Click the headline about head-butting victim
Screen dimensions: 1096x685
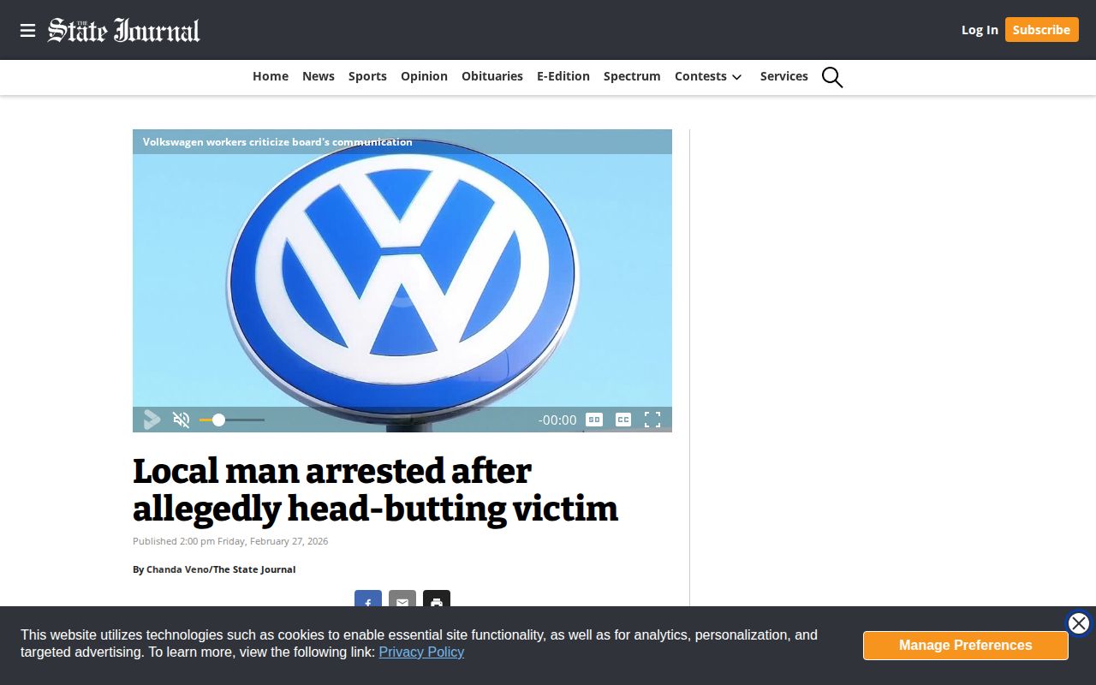tap(375, 490)
